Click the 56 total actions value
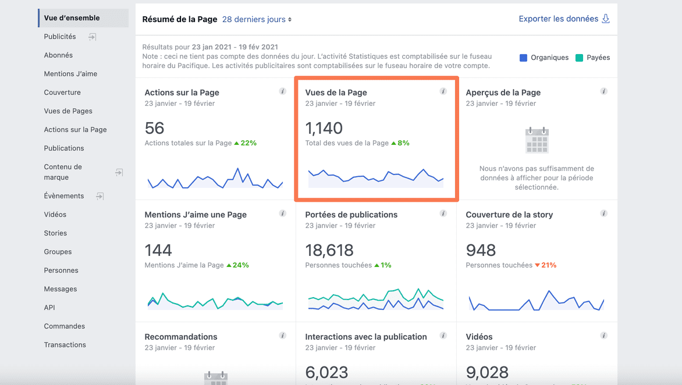The height and width of the screenshot is (385, 682). tap(154, 128)
